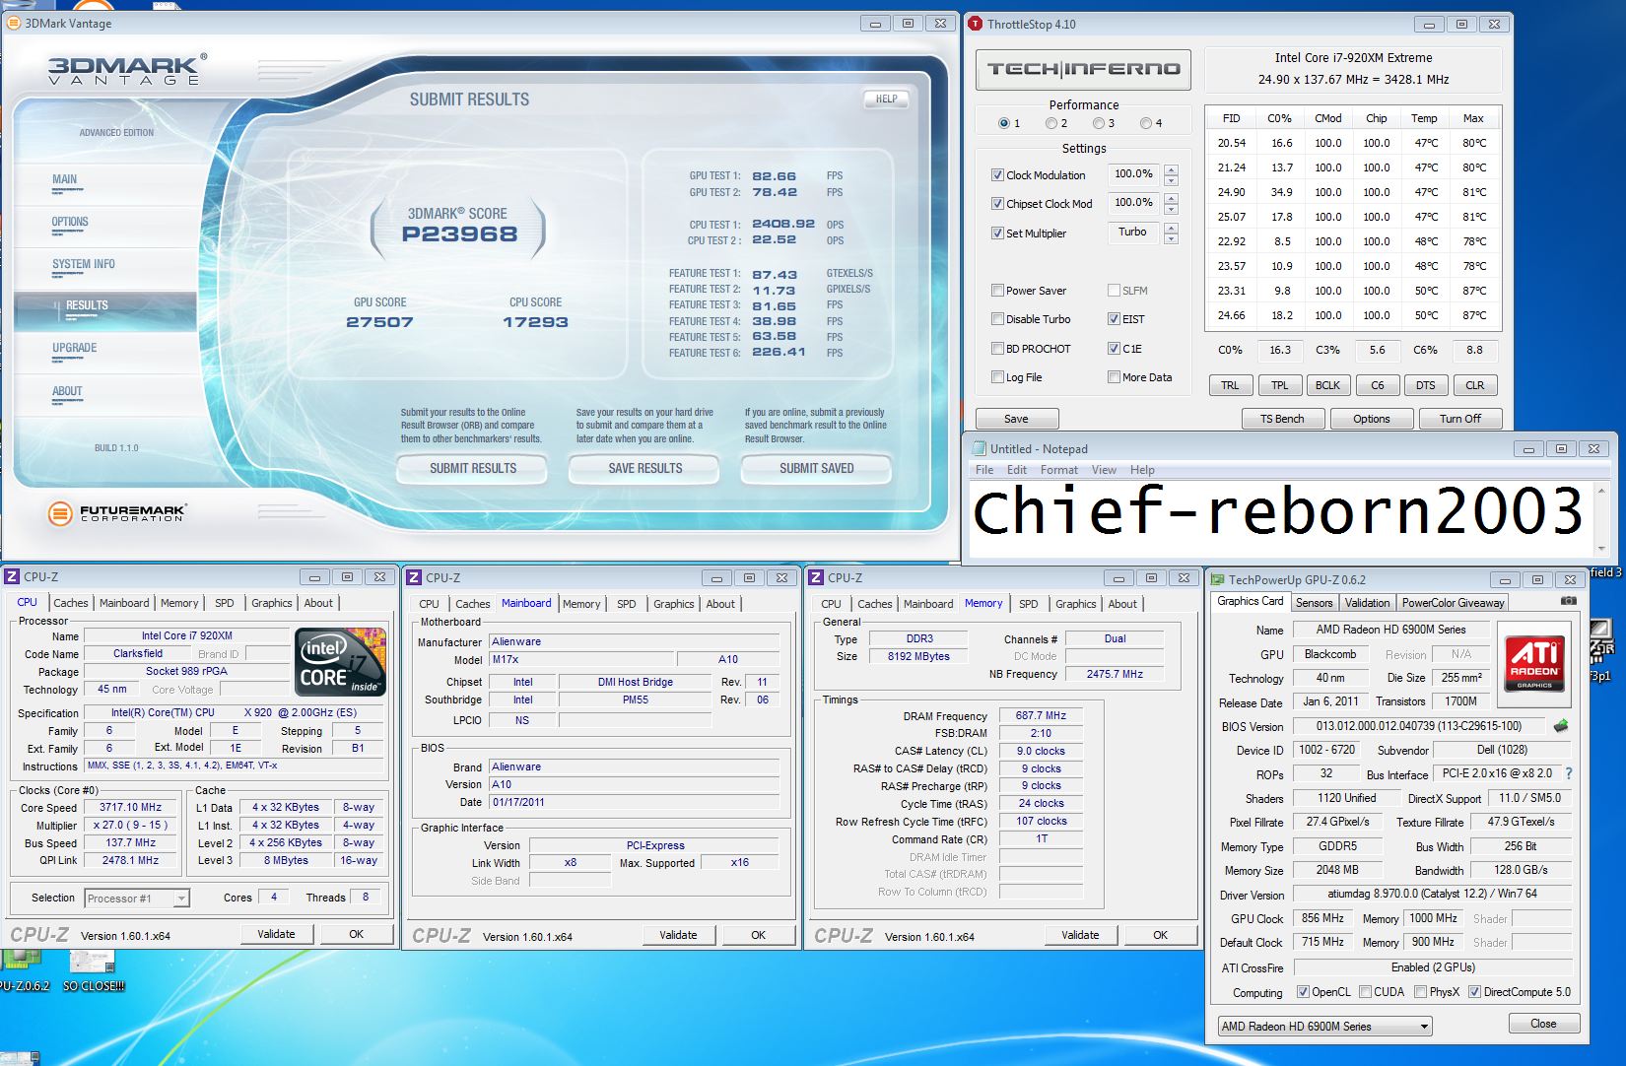Open the PowerColor Giveaway tab
The image size is (1626, 1066).
pyautogui.click(x=1453, y=603)
